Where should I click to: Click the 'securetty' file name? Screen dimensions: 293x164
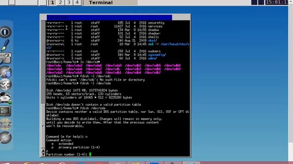[x=156, y=23]
